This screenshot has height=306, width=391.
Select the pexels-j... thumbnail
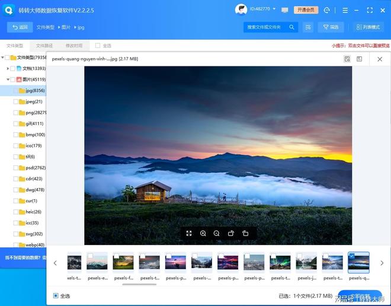point(306,263)
